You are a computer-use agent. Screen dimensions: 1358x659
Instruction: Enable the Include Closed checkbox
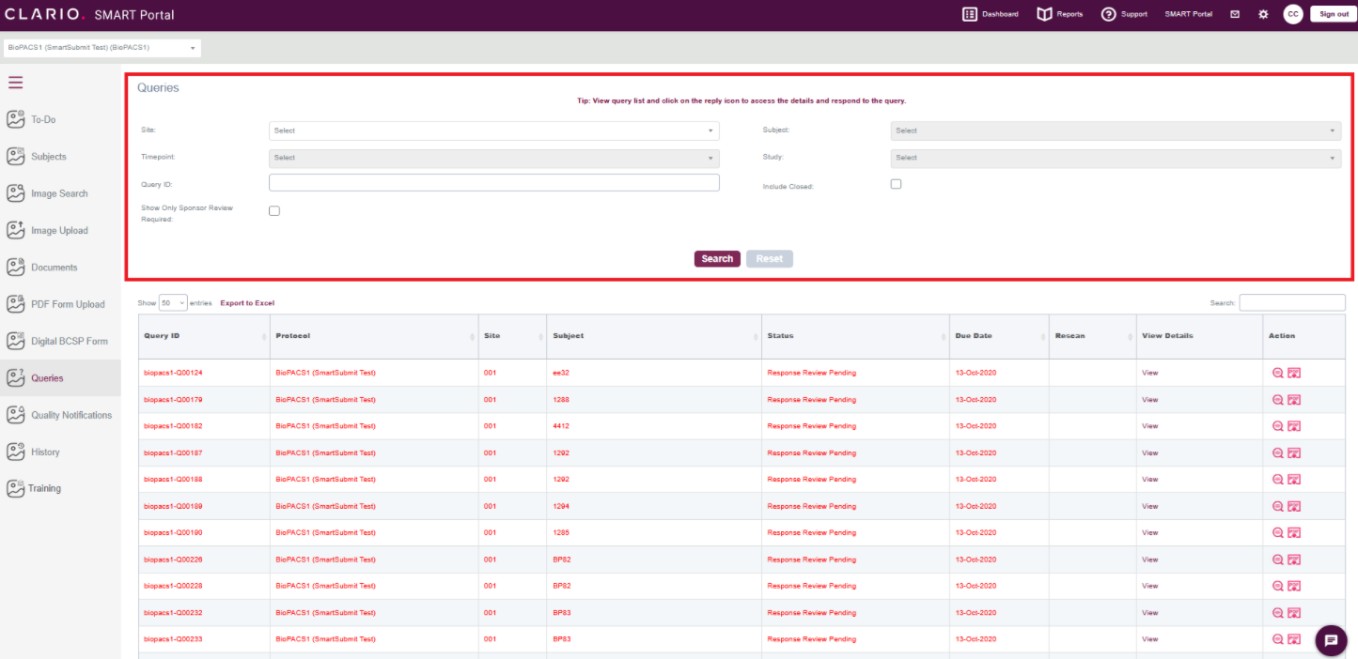click(896, 184)
